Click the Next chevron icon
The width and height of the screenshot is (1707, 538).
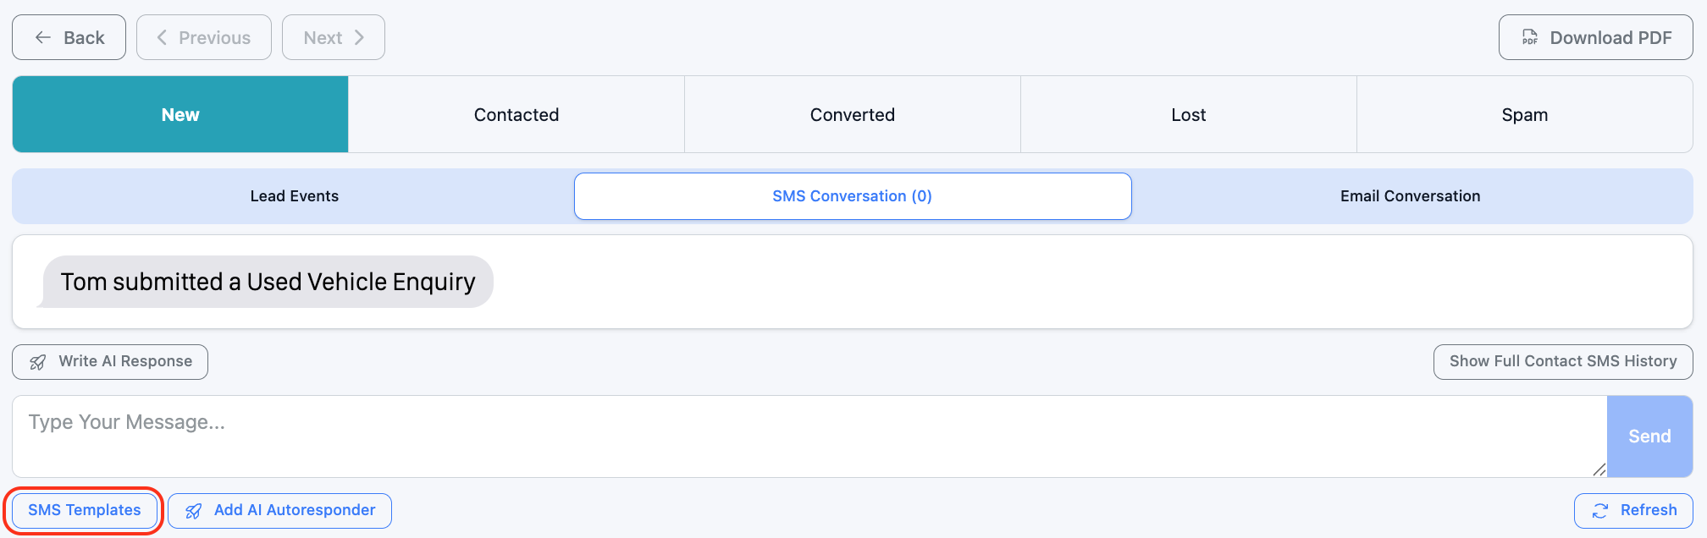click(360, 37)
